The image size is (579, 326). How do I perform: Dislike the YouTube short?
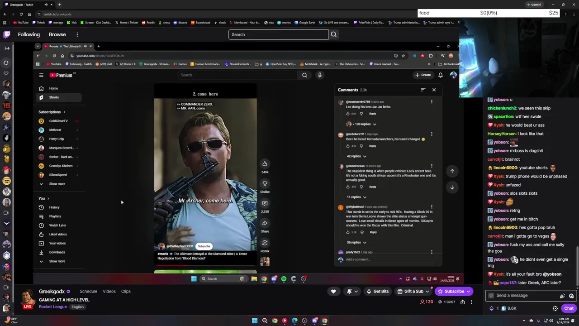[x=265, y=183]
